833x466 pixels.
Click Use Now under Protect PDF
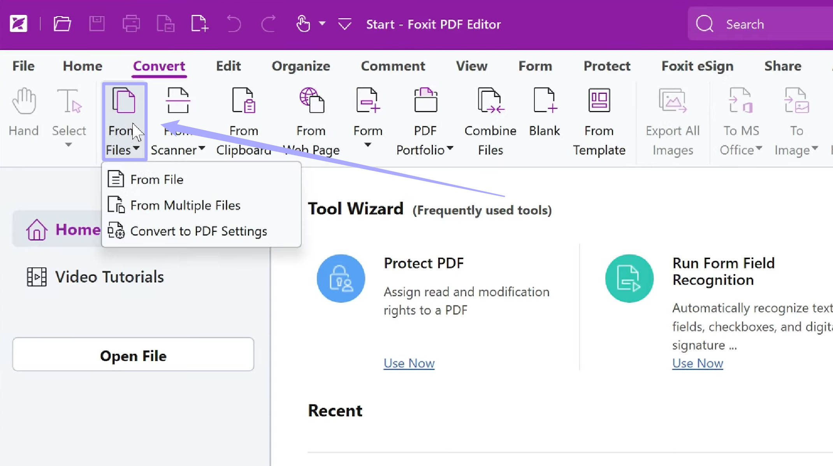(409, 363)
